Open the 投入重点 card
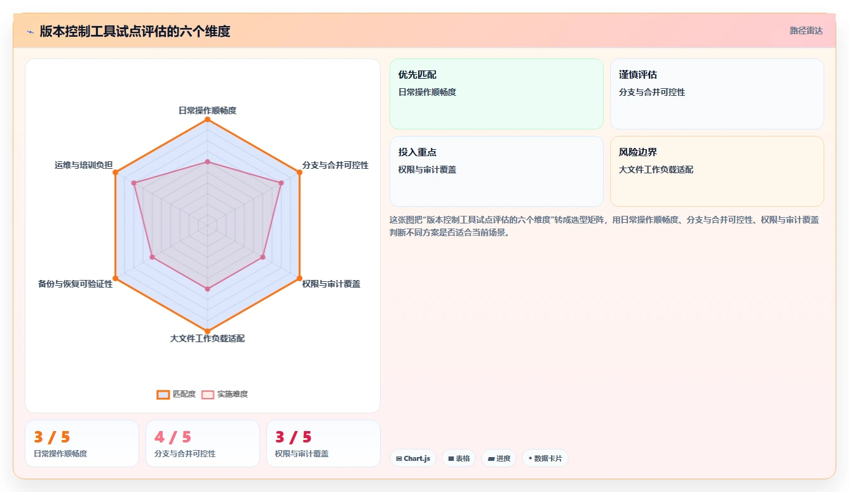Image resolution: width=849 pixels, height=492 pixels. 496,171
